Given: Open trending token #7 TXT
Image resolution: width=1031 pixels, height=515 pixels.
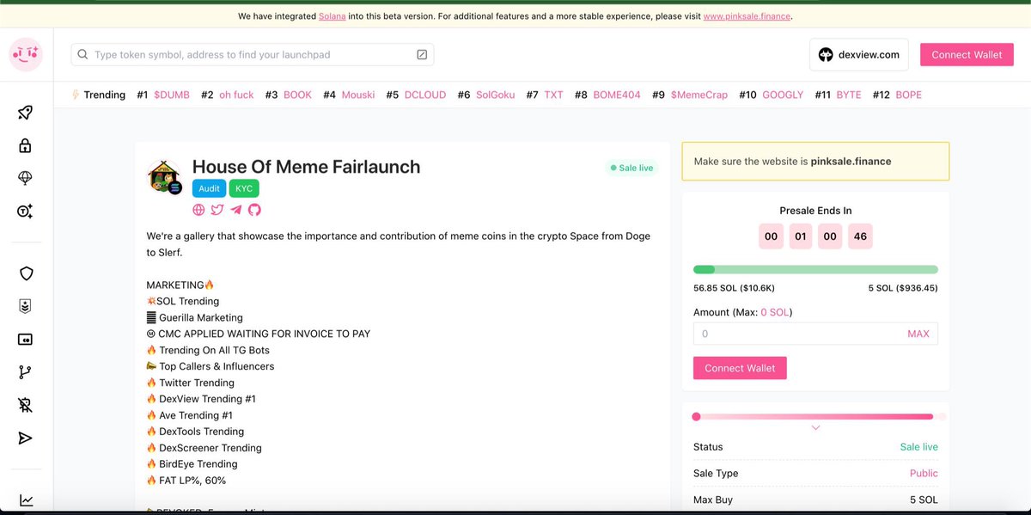Looking at the screenshot, I should pyautogui.click(x=553, y=95).
